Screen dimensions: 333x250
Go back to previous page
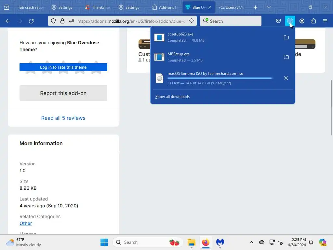pos(8,21)
